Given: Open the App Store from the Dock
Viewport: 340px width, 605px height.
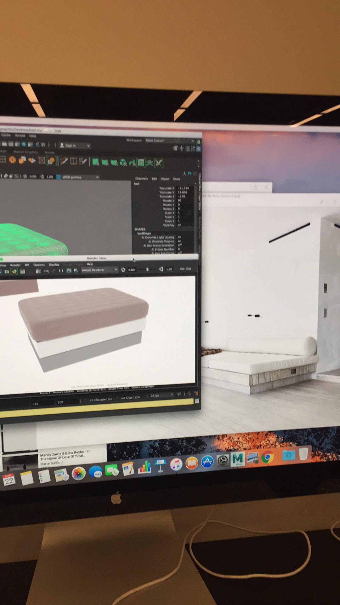Looking at the screenshot, I should 207,462.
